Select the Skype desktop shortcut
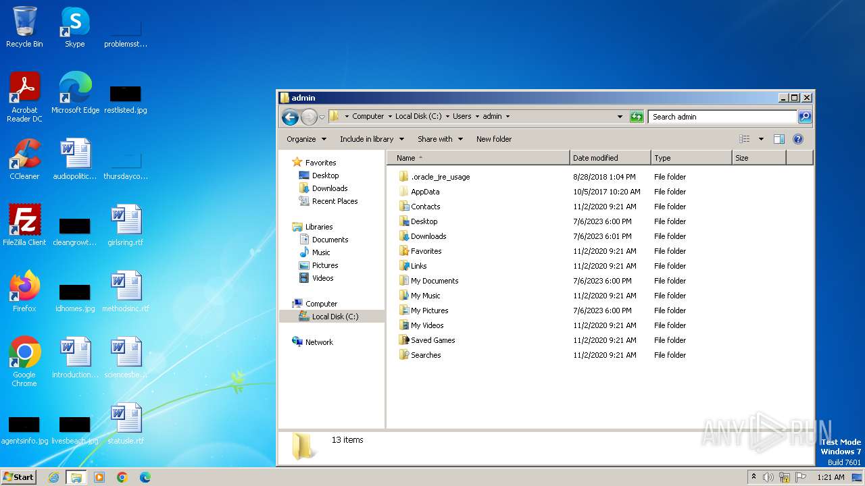 75,27
